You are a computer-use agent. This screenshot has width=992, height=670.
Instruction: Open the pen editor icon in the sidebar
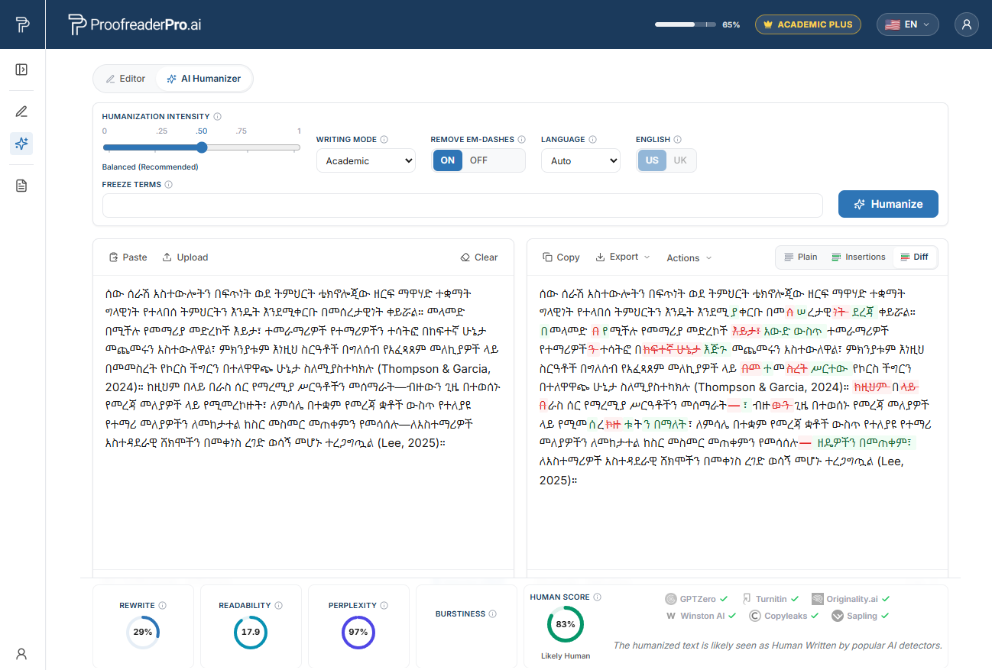pos(21,112)
